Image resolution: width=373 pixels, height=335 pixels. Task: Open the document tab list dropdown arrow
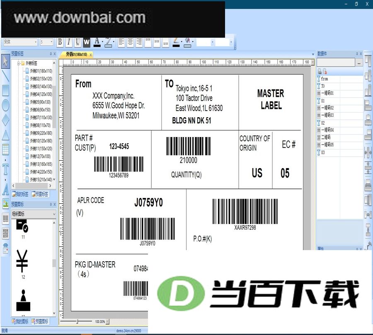(x=313, y=54)
